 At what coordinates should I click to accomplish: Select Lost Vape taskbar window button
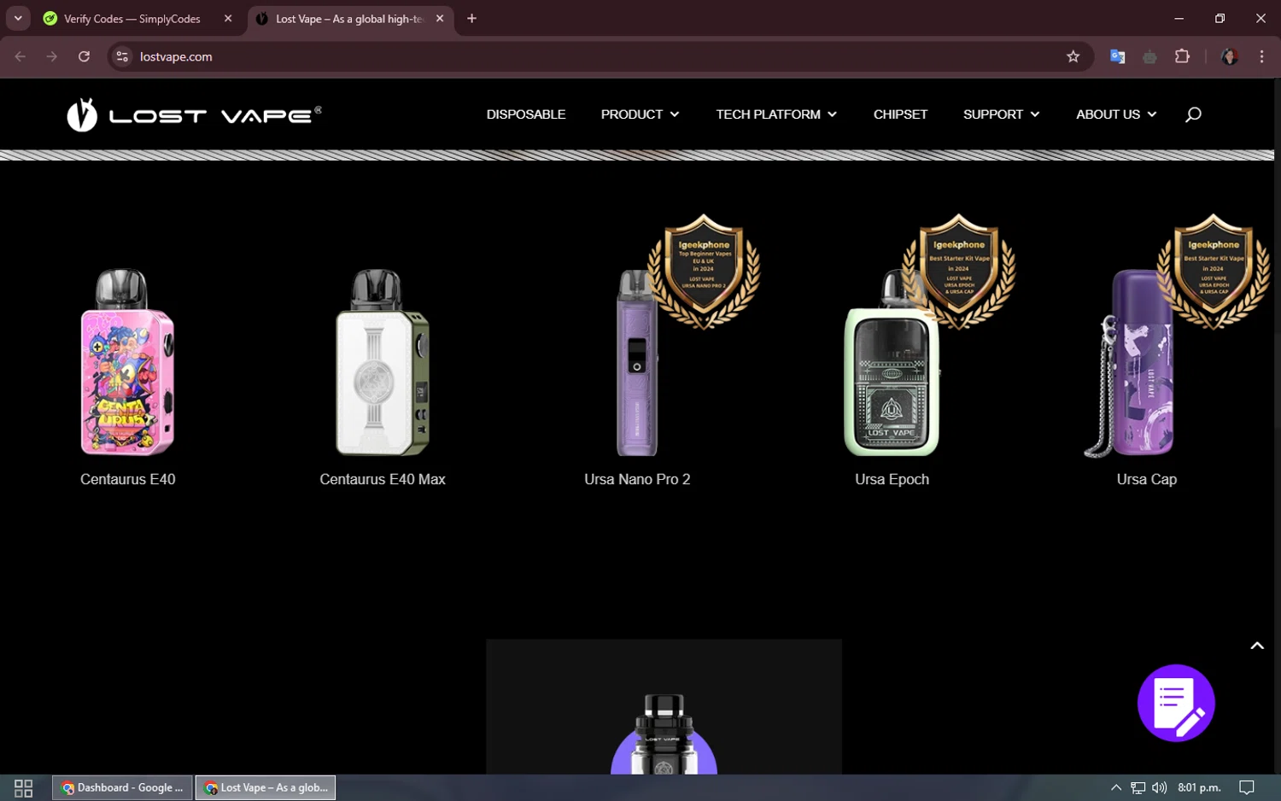point(266,787)
